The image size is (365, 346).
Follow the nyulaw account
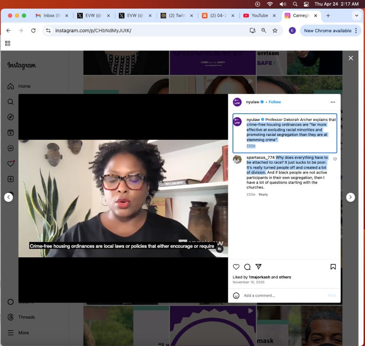[275, 102]
